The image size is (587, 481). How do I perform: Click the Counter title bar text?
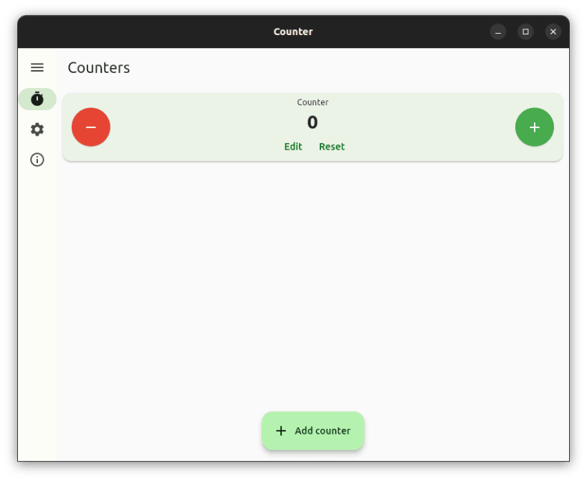(x=293, y=31)
